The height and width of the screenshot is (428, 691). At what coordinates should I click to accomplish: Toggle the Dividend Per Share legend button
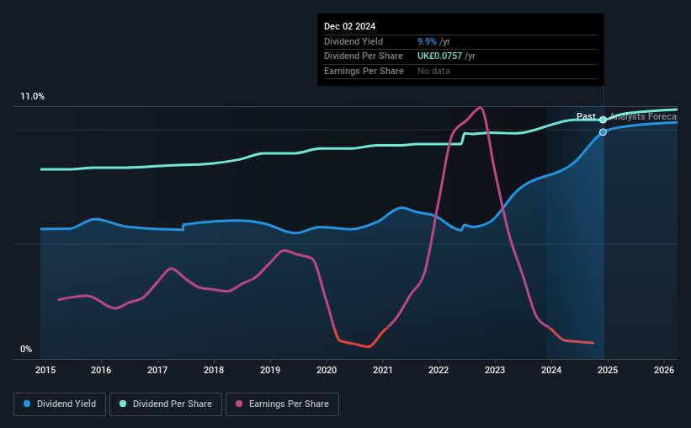pos(166,404)
